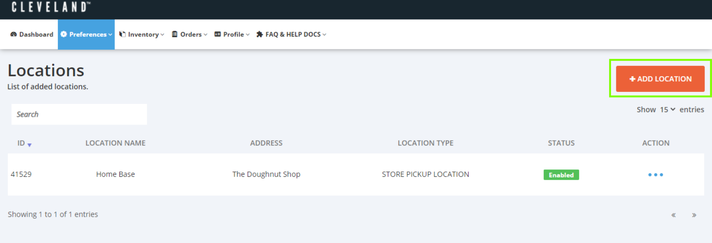Sort by LOCATION NAME column header
The width and height of the screenshot is (712, 243).
pos(115,143)
